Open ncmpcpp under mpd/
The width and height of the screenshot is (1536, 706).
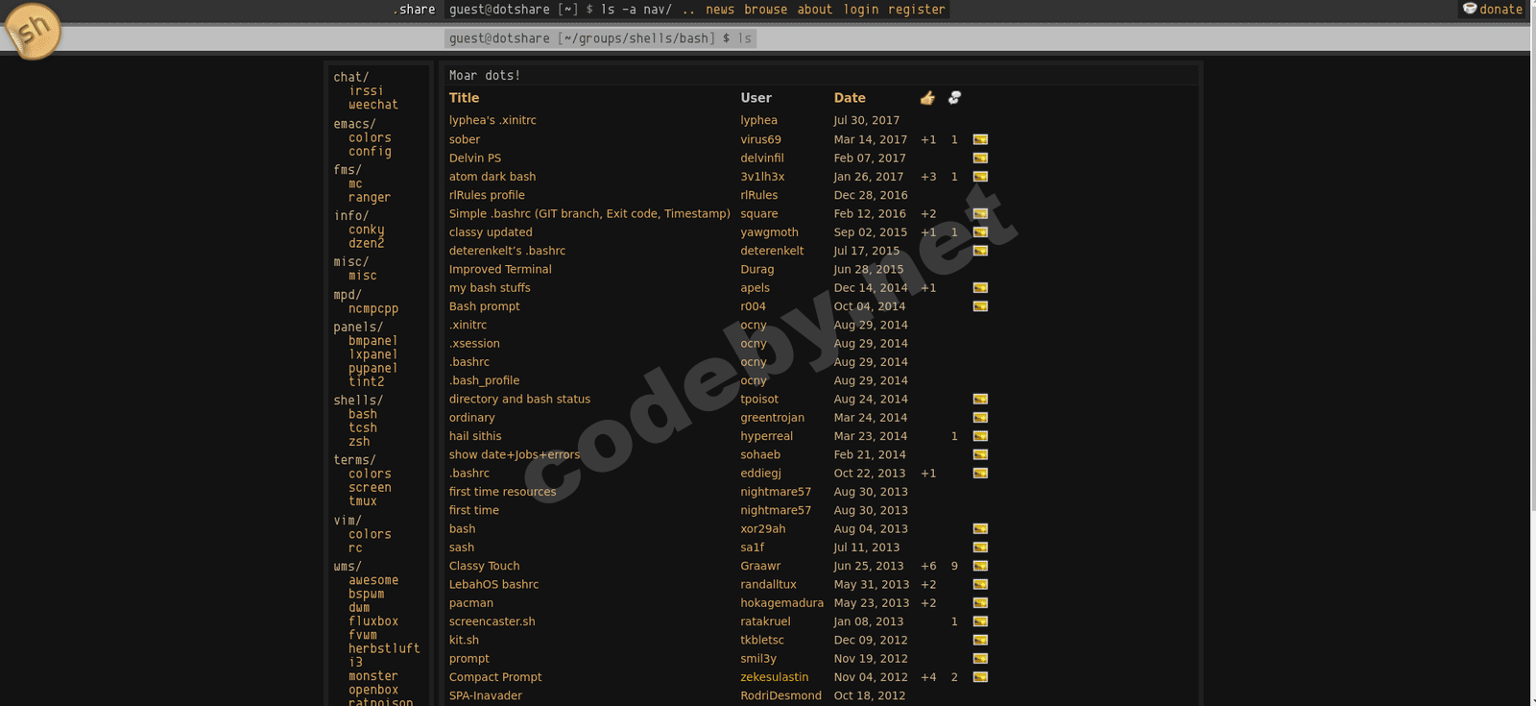372,309
